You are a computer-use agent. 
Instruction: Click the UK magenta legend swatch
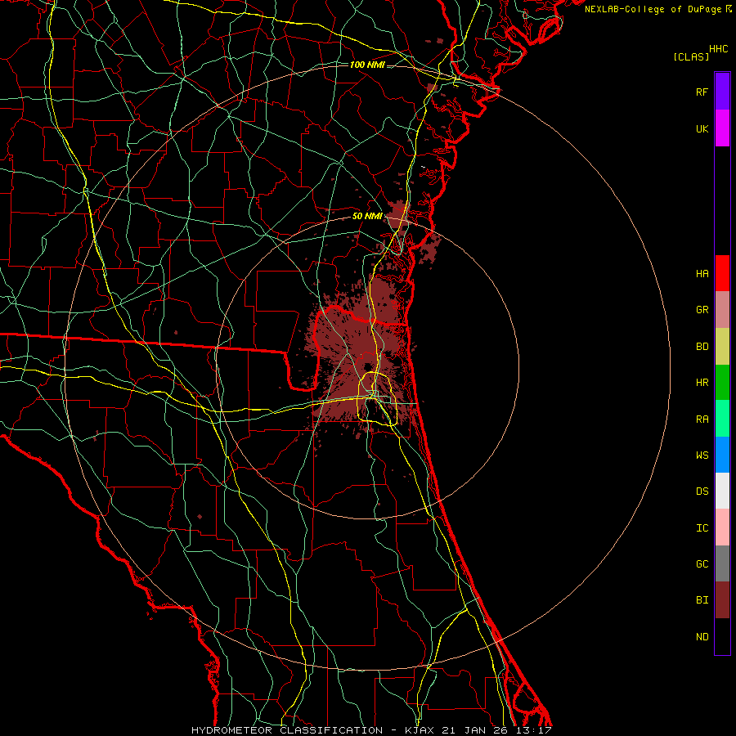722,128
